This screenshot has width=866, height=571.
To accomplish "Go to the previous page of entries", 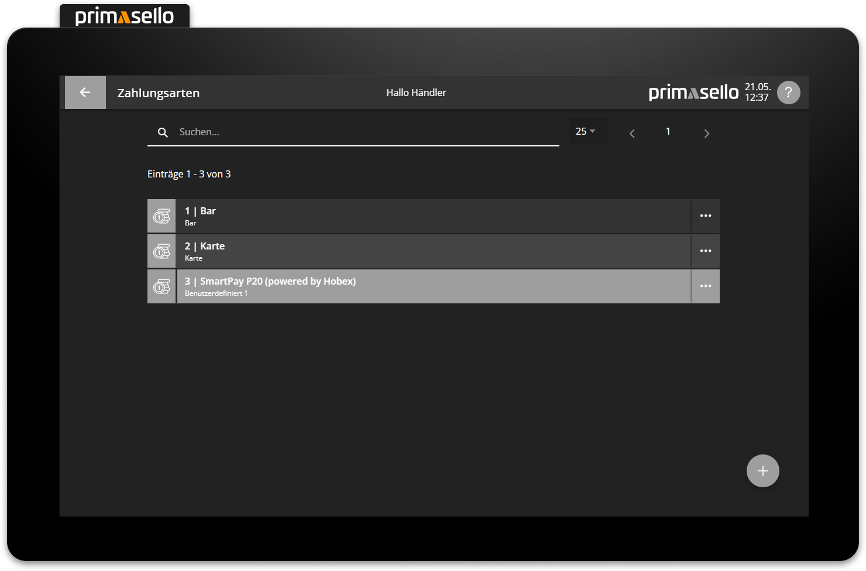I will [x=632, y=134].
